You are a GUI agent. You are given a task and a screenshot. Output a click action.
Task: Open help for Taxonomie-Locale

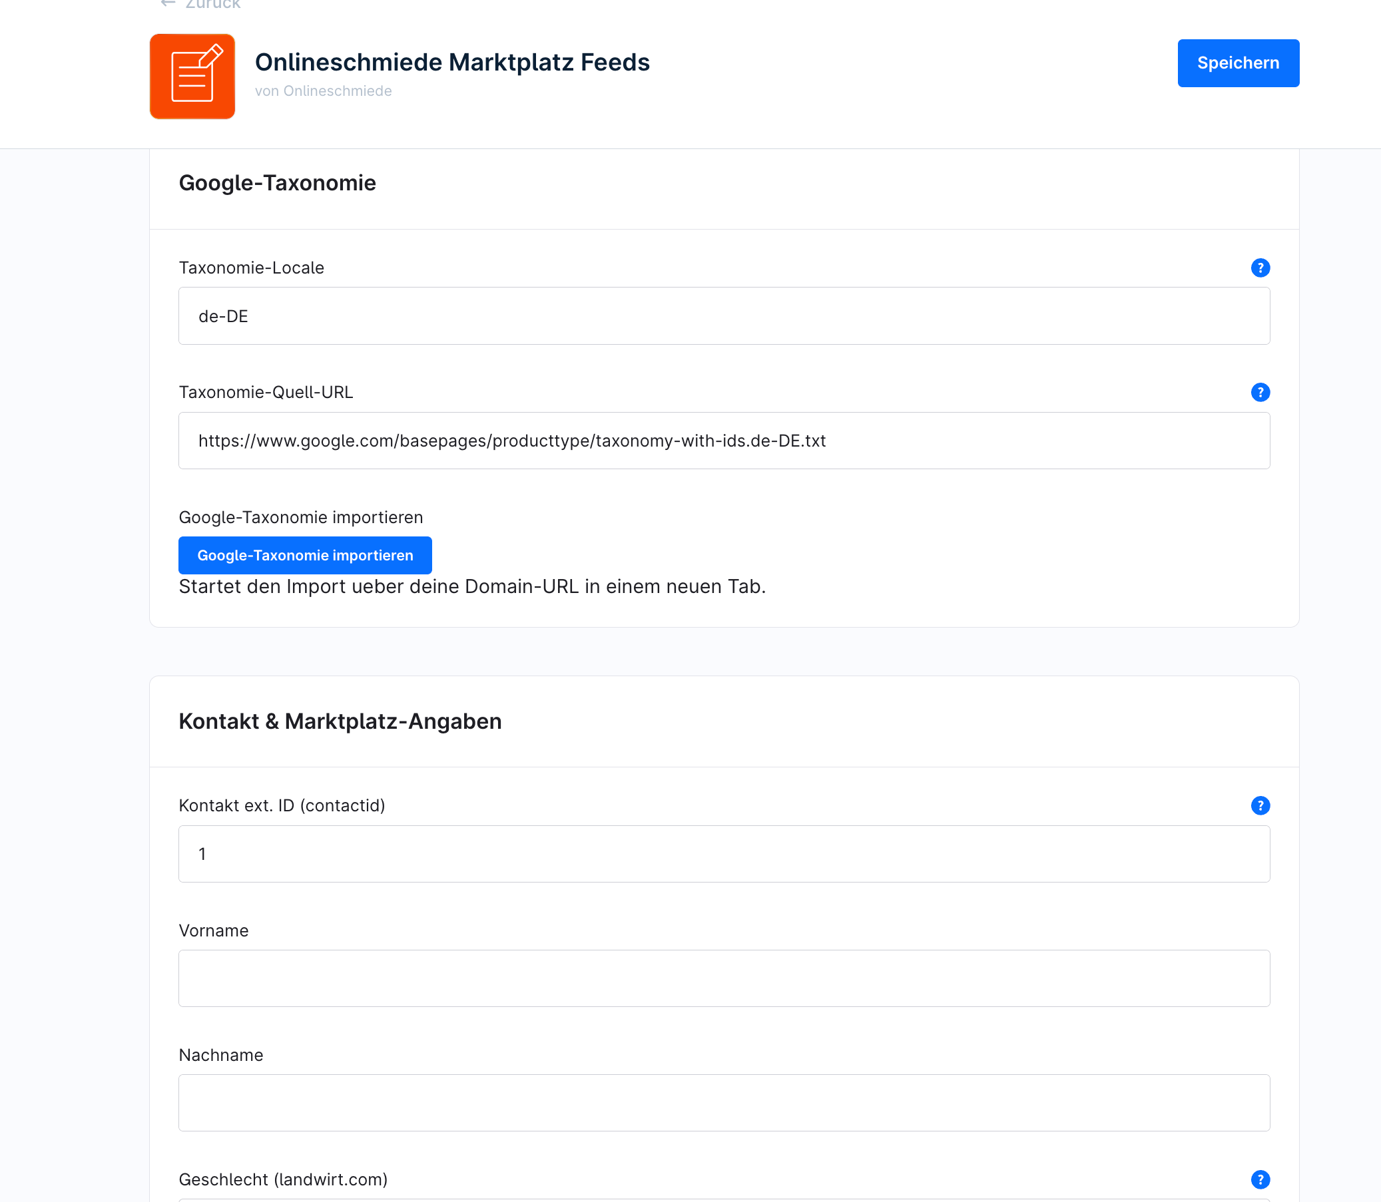[x=1260, y=268]
